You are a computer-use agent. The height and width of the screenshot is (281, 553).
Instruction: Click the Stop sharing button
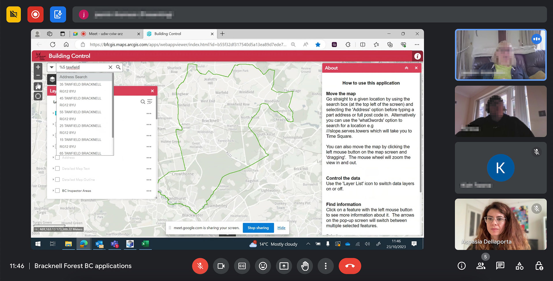pos(258,228)
